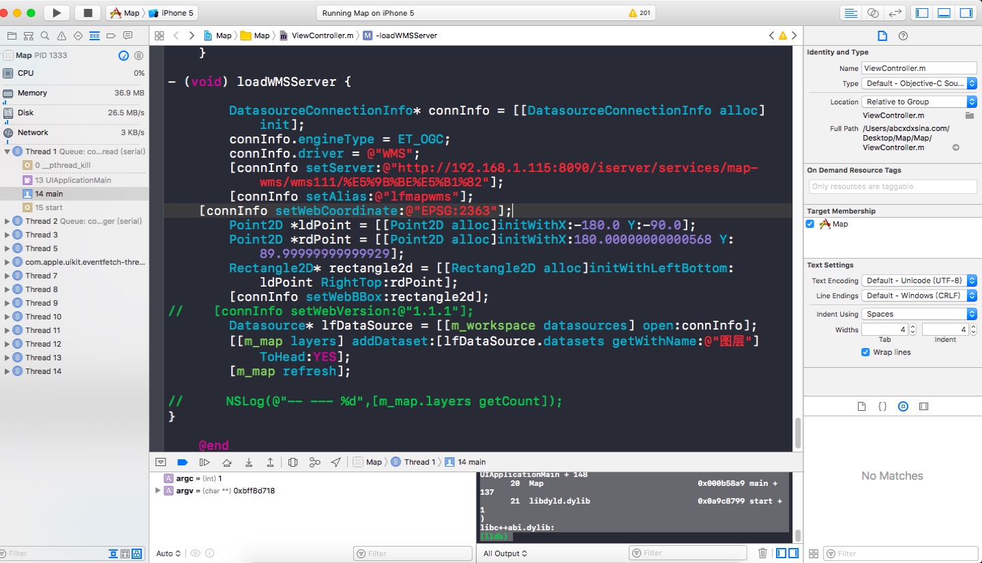The image size is (982, 563).
Task: Open the Type dropdown Default - Objective-C Source
Action: (x=919, y=83)
